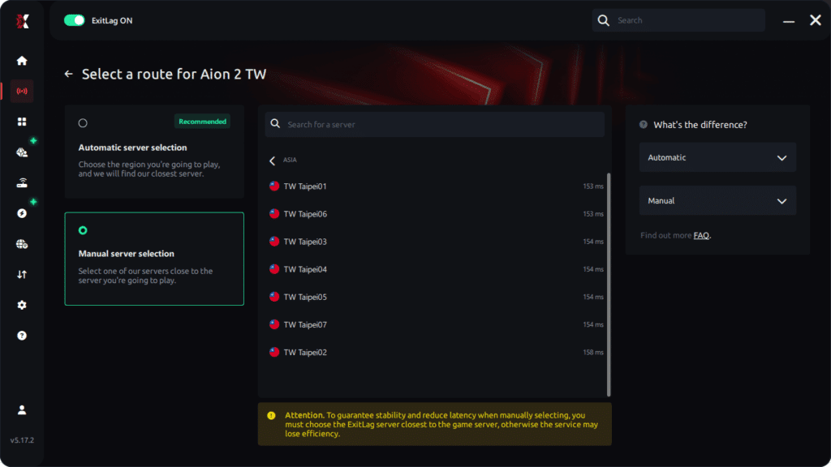This screenshot has height=467, width=831.
Task: Open the help question mark icon
Action: click(x=21, y=334)
